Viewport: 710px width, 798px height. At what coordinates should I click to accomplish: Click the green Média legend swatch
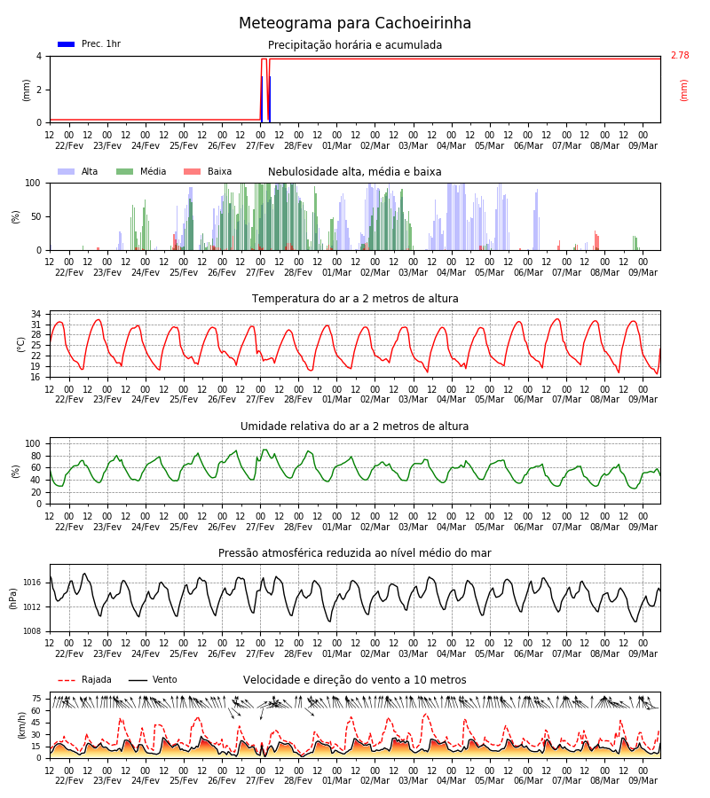point(125,171)
